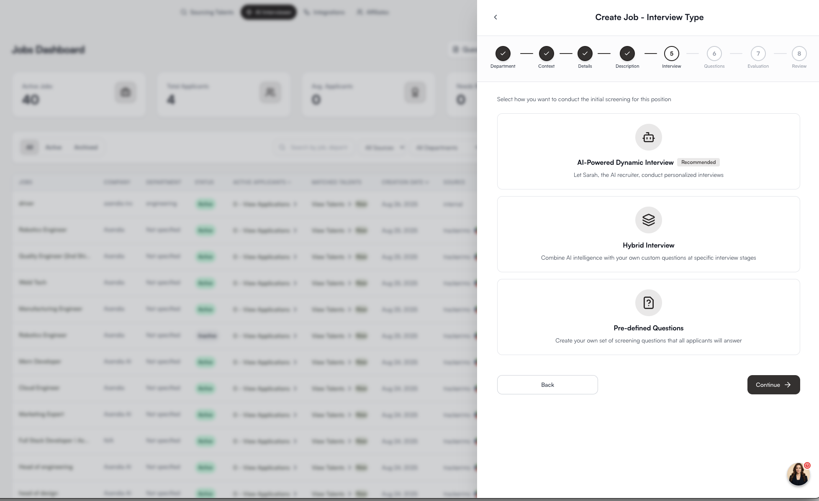Go to step 6 Questions
The height and width of the screenshot is (501, 819).
coord(714,54)
